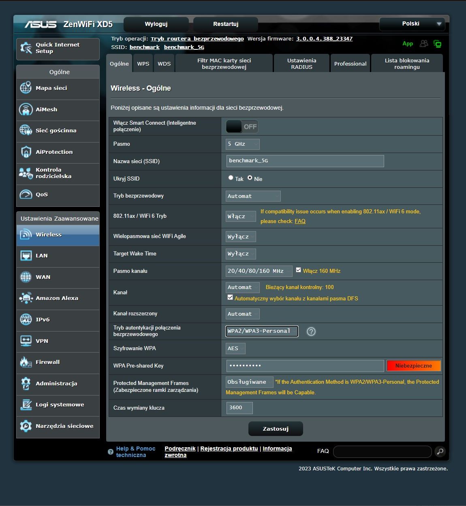Toggle Włącz 160 MHz checkbox
This screenshot has height=506, width=466.
click(x=299, y=270)
